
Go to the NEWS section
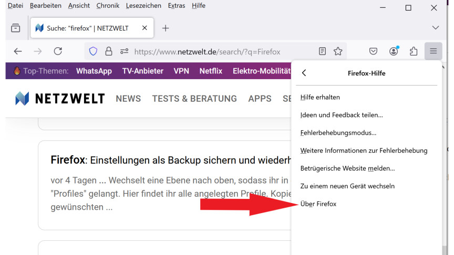pos(128,99)
